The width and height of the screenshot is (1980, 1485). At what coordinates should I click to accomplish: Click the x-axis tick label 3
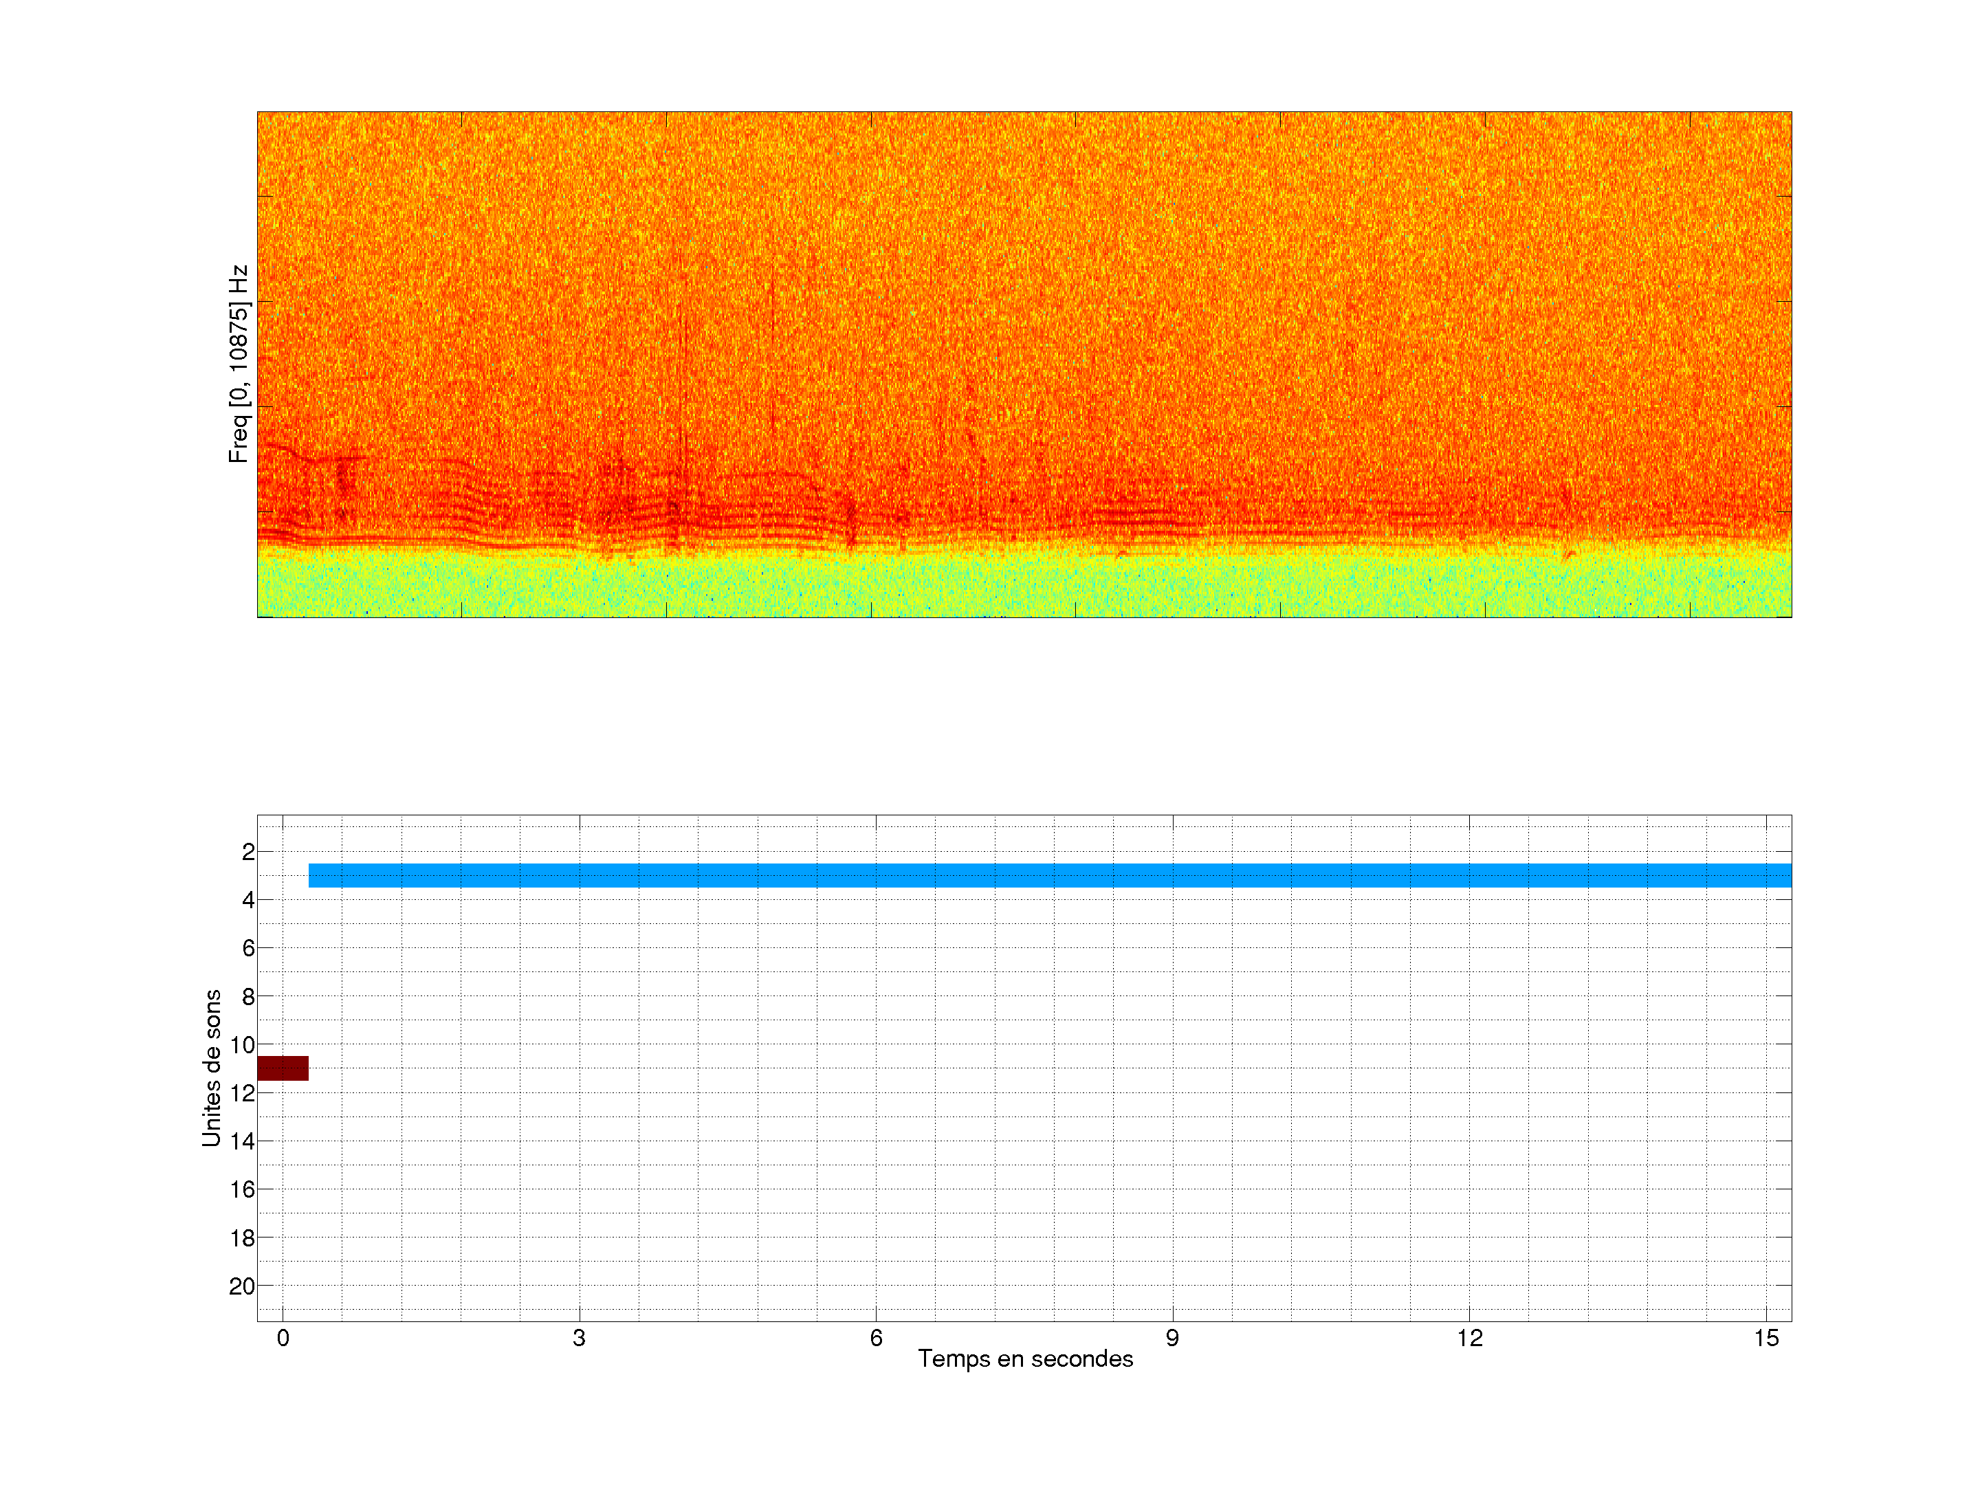[x=579, y=1338]
